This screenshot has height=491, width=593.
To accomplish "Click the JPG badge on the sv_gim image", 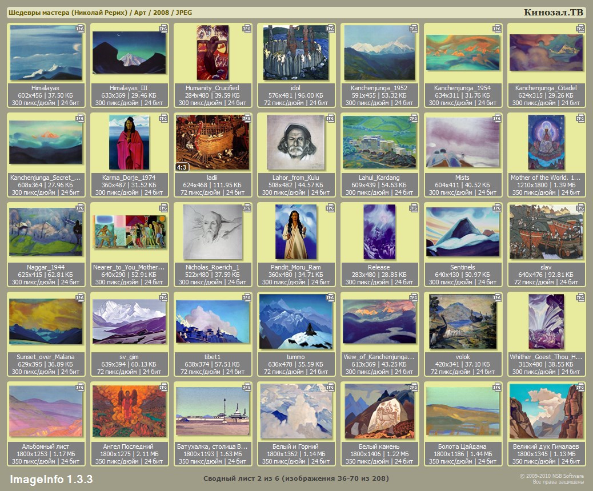I will click(163, 297).
